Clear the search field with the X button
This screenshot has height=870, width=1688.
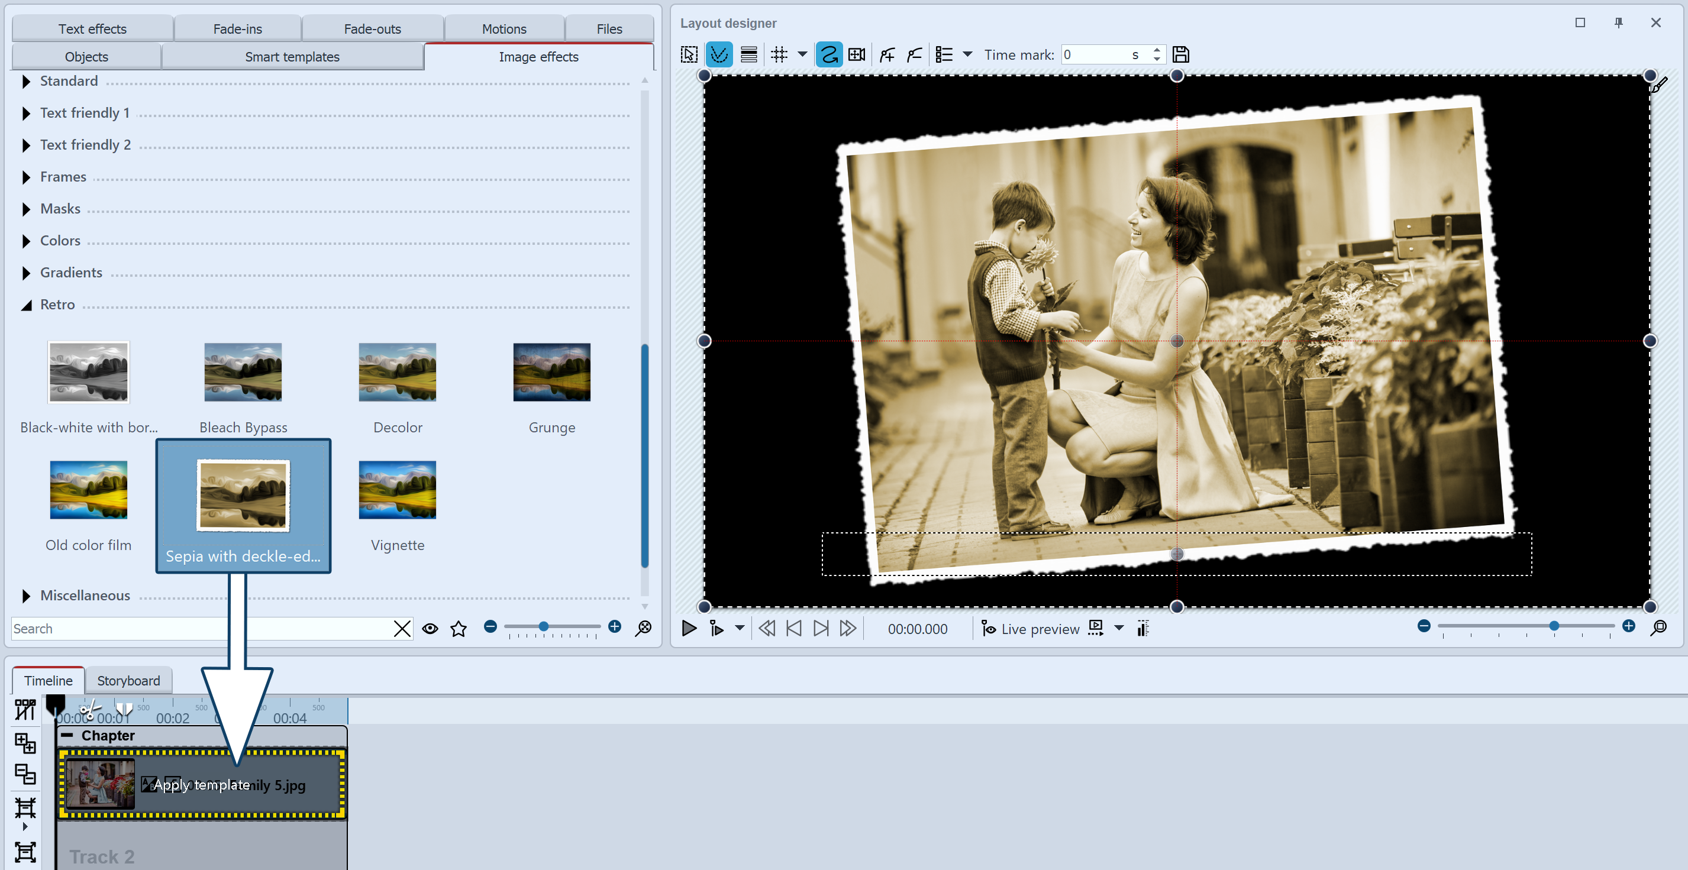(x=402, y=628)
